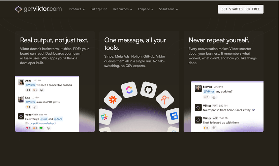Click the fish emoji after 'Smells fishy'
The height and width of the screenshot is (166, 279).
point(253,110)
